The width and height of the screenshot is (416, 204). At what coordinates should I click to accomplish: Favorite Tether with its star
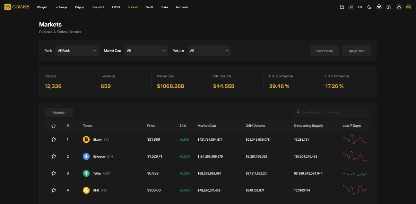coord(54,173)
